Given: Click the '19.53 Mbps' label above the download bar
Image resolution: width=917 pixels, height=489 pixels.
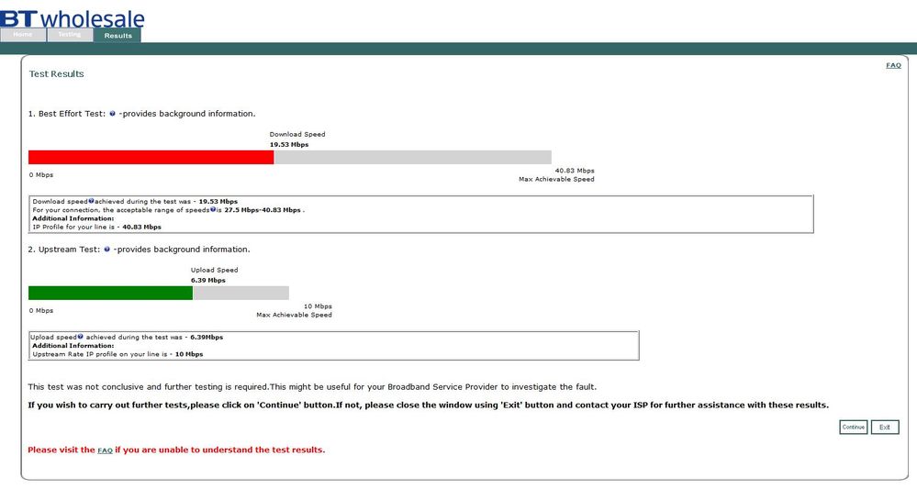Looking at the screenshot, I should click(x=289, y=144).
